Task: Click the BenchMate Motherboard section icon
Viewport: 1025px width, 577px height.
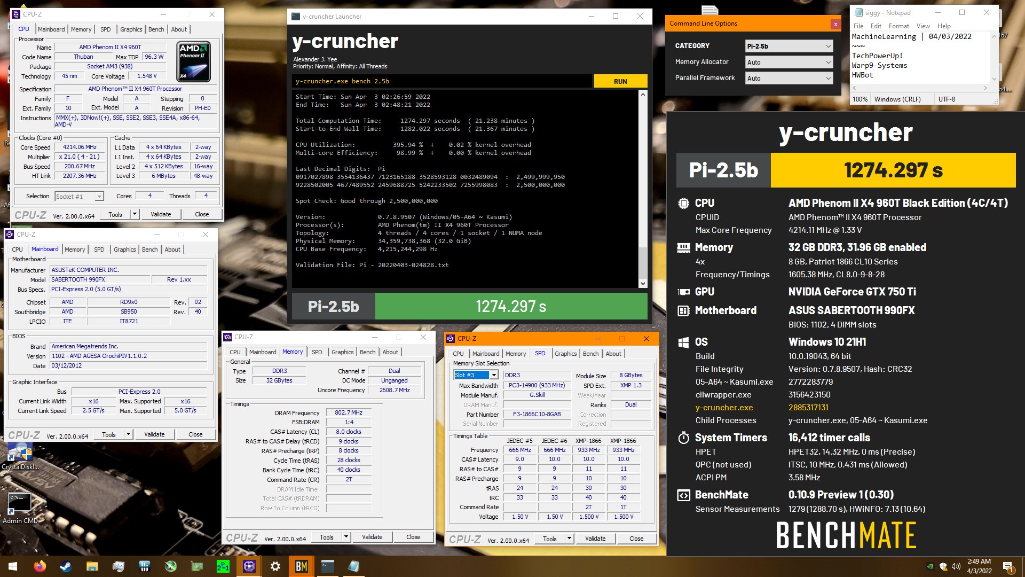Action: [683, 310]
